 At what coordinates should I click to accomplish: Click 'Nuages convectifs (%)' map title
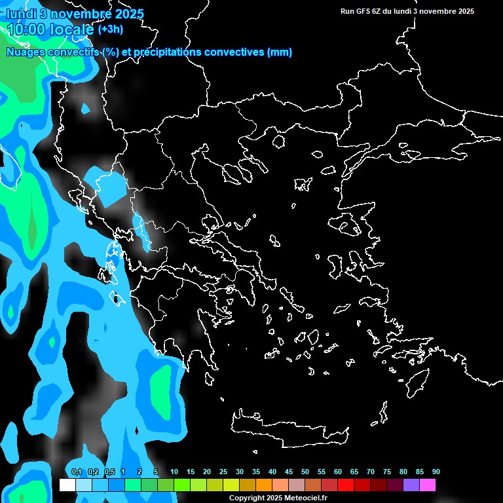62,52
